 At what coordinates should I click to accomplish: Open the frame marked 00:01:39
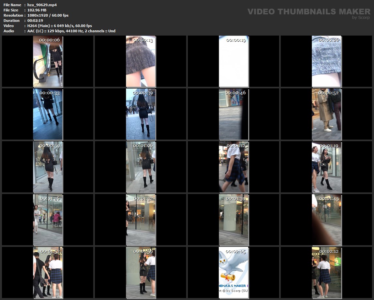(x=233, y=220)
